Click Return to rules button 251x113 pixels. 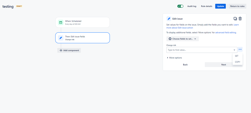tap(237, 6)
